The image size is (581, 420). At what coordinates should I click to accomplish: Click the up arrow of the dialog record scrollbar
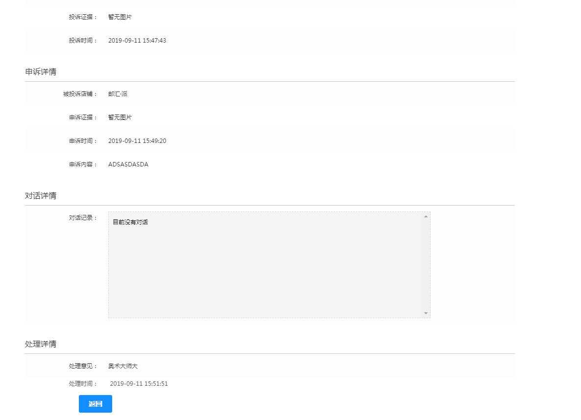(x=426, y=216)
